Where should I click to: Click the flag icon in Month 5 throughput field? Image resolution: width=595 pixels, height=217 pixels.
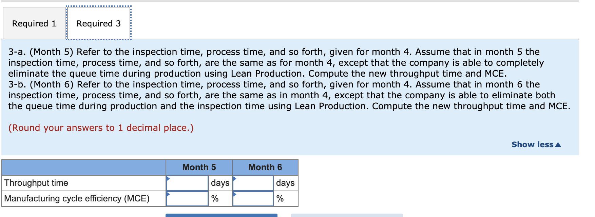click(169, 179)
